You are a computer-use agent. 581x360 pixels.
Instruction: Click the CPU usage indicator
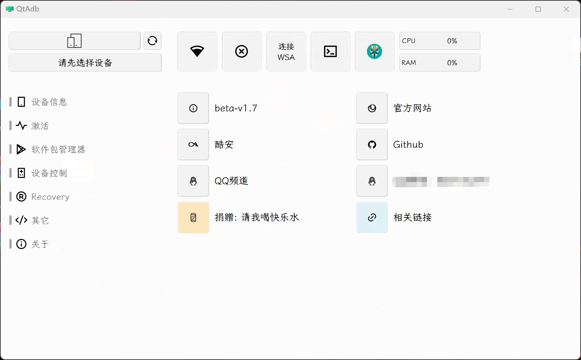pyautogui.click(x=440, y=41)
